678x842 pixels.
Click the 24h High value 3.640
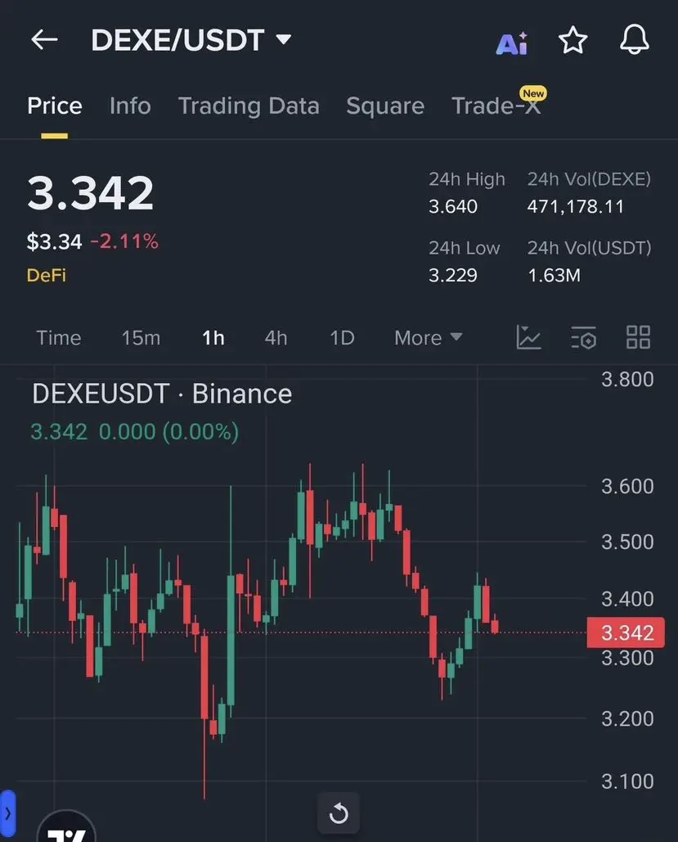coord(452,207)
